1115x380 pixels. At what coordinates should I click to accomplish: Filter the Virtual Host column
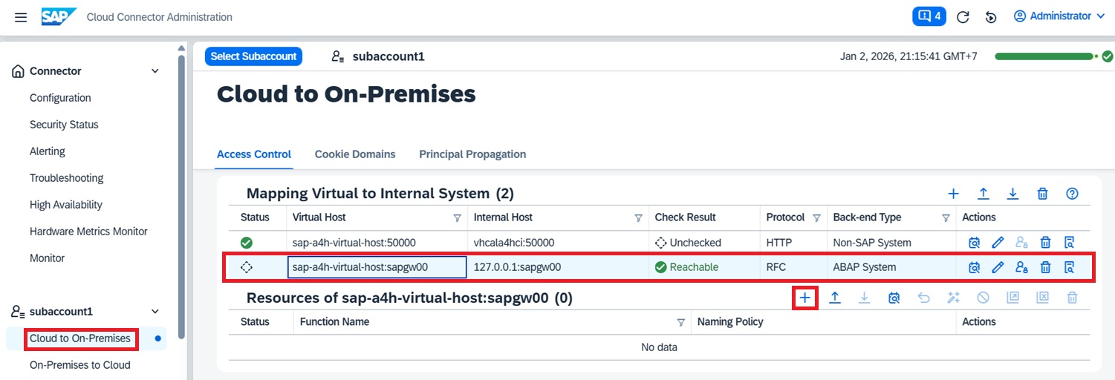click(457, 218)
